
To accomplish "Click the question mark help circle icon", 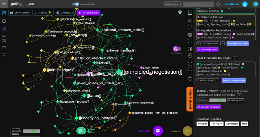I will (190, 79).
